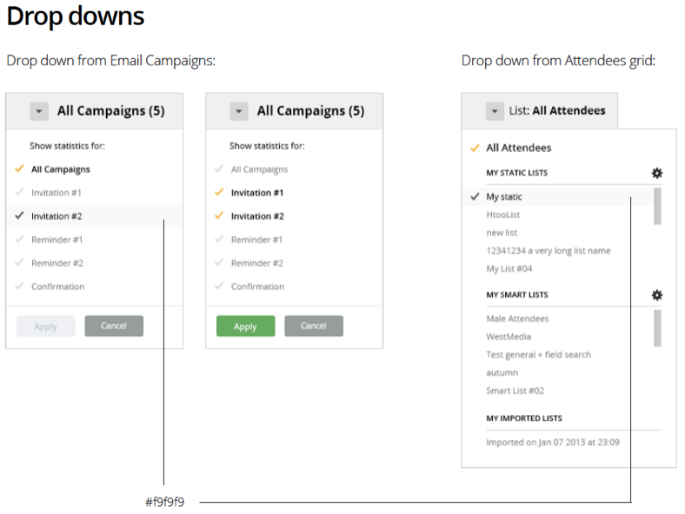Viewport: 685px width, 514px height.
Task: Collapse the left All Campaigns (5) dropdown arrow
Action: (x=39, y=111)
